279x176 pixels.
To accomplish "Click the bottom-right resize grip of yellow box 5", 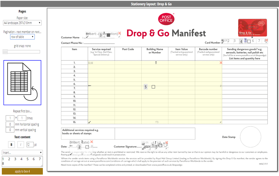I will [220, 122].
